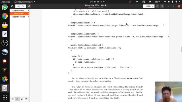Switch sidebar to outline view
This screenshot has height=102, width=182.
[17, 99]
